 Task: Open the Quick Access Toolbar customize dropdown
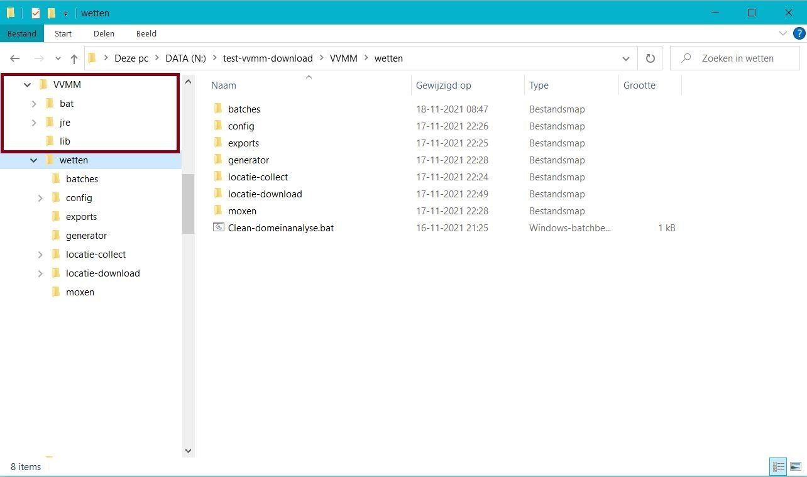click(65, 13)
